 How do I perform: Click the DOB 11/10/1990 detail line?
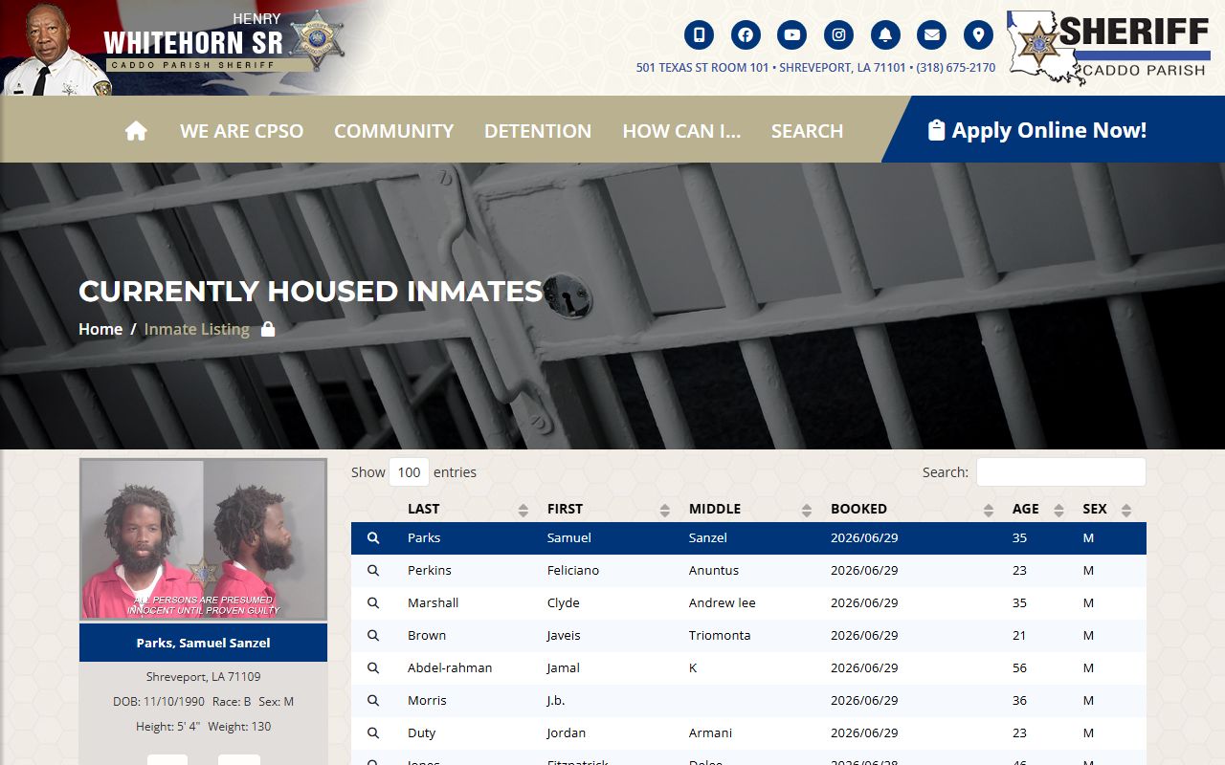(x=203, y=702)
